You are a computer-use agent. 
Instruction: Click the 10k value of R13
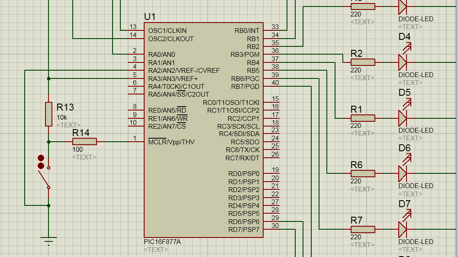[x=61, y=117]
